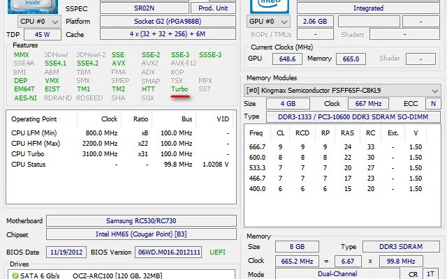Select the CPU Turbo row
447x279 pixels.
coord(121,154)
